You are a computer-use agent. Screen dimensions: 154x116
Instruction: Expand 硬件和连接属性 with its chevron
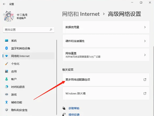[145, 41]
